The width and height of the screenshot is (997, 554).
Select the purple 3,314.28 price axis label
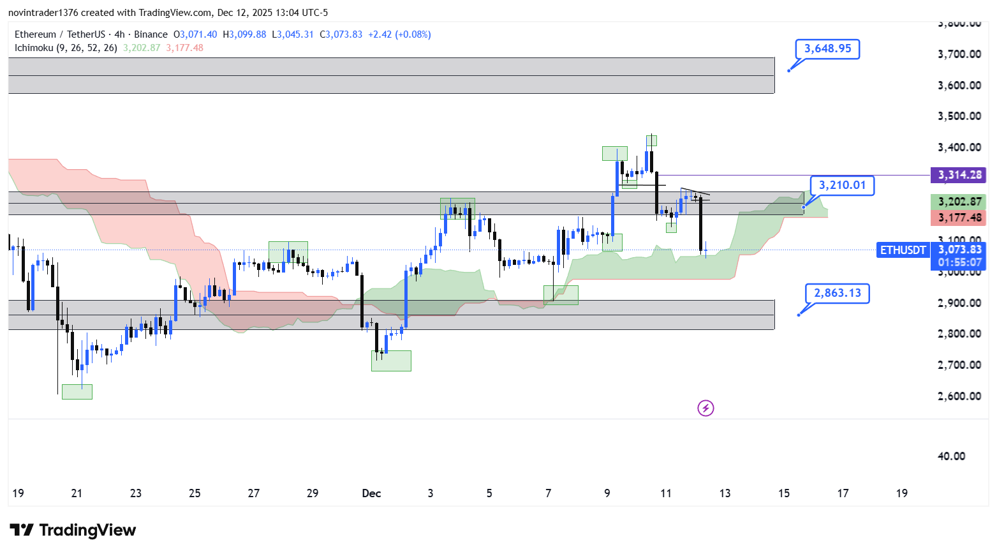coord(959,175)
